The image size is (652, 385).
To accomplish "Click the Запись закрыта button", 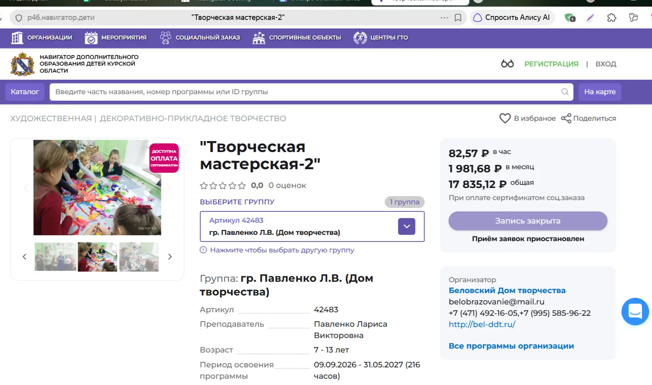I will tap(528, 221).
